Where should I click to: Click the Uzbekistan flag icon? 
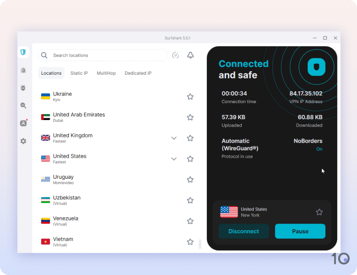pyautogui.click(x=45, y=200)
